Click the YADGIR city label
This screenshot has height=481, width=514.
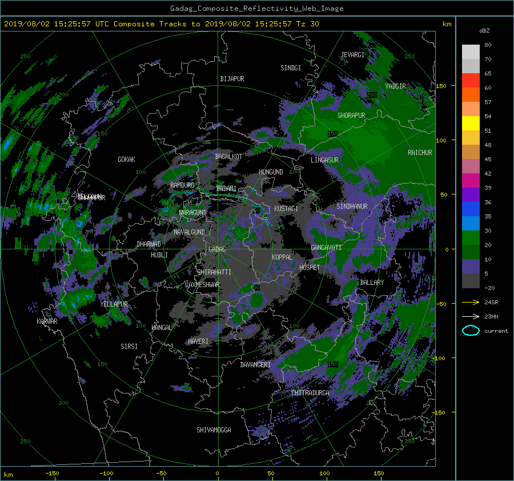point(395,86)
